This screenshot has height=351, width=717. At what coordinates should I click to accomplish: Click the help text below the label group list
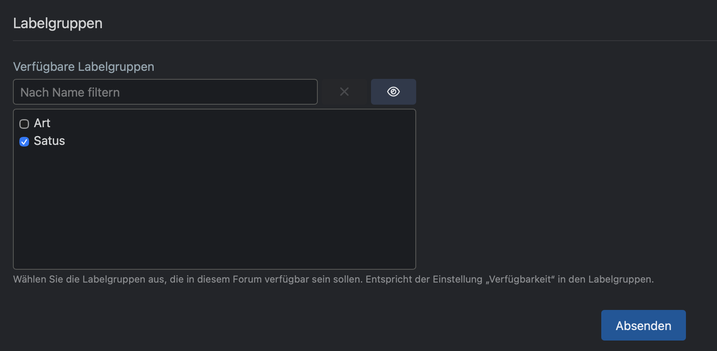[333, 279]
